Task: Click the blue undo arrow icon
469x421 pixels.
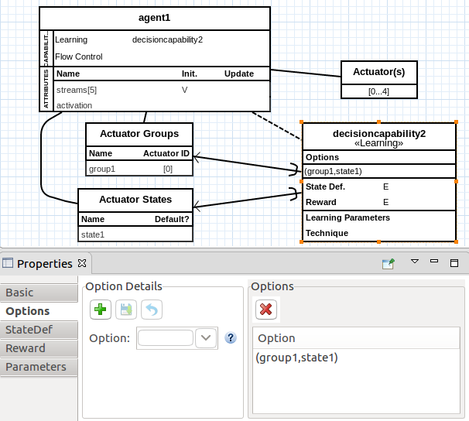Action: (x=152, y=310)
